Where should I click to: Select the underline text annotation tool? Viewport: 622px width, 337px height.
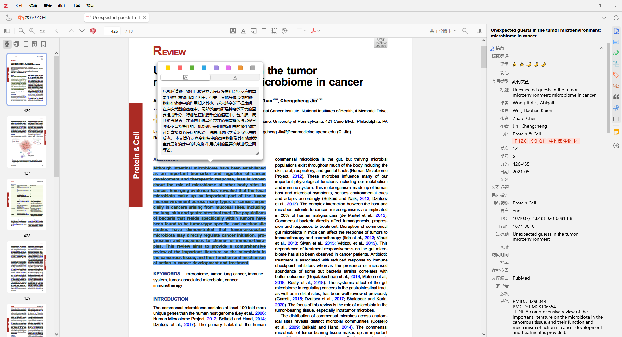point(243,30)
